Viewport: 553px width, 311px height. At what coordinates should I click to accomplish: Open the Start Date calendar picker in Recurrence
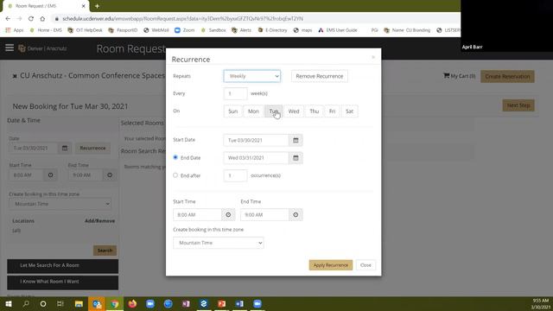(296, 140)
